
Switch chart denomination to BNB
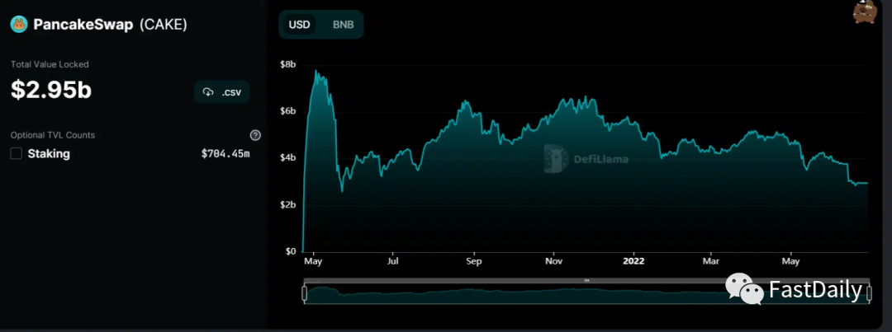343,25
